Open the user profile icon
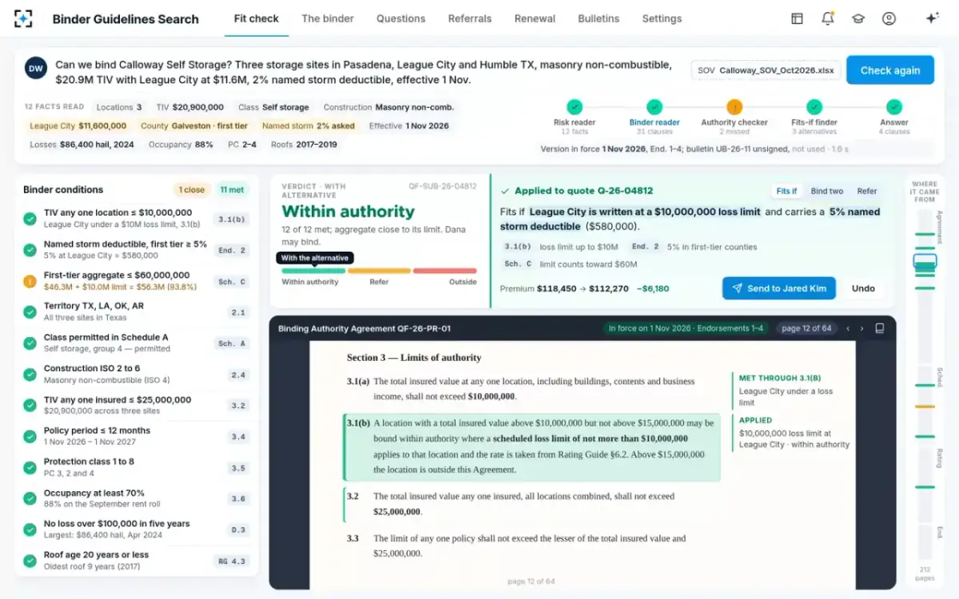Image resolution: width=959 pixels, height=599 pixels. (889, 18)
